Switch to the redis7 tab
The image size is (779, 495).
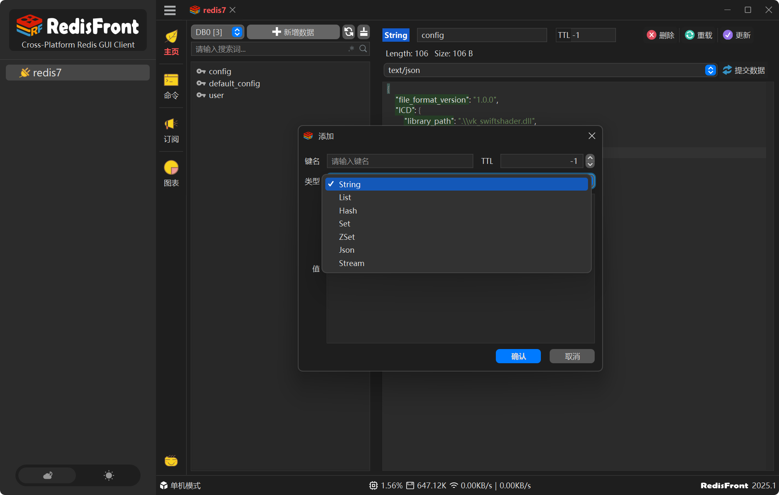[214, 10]
